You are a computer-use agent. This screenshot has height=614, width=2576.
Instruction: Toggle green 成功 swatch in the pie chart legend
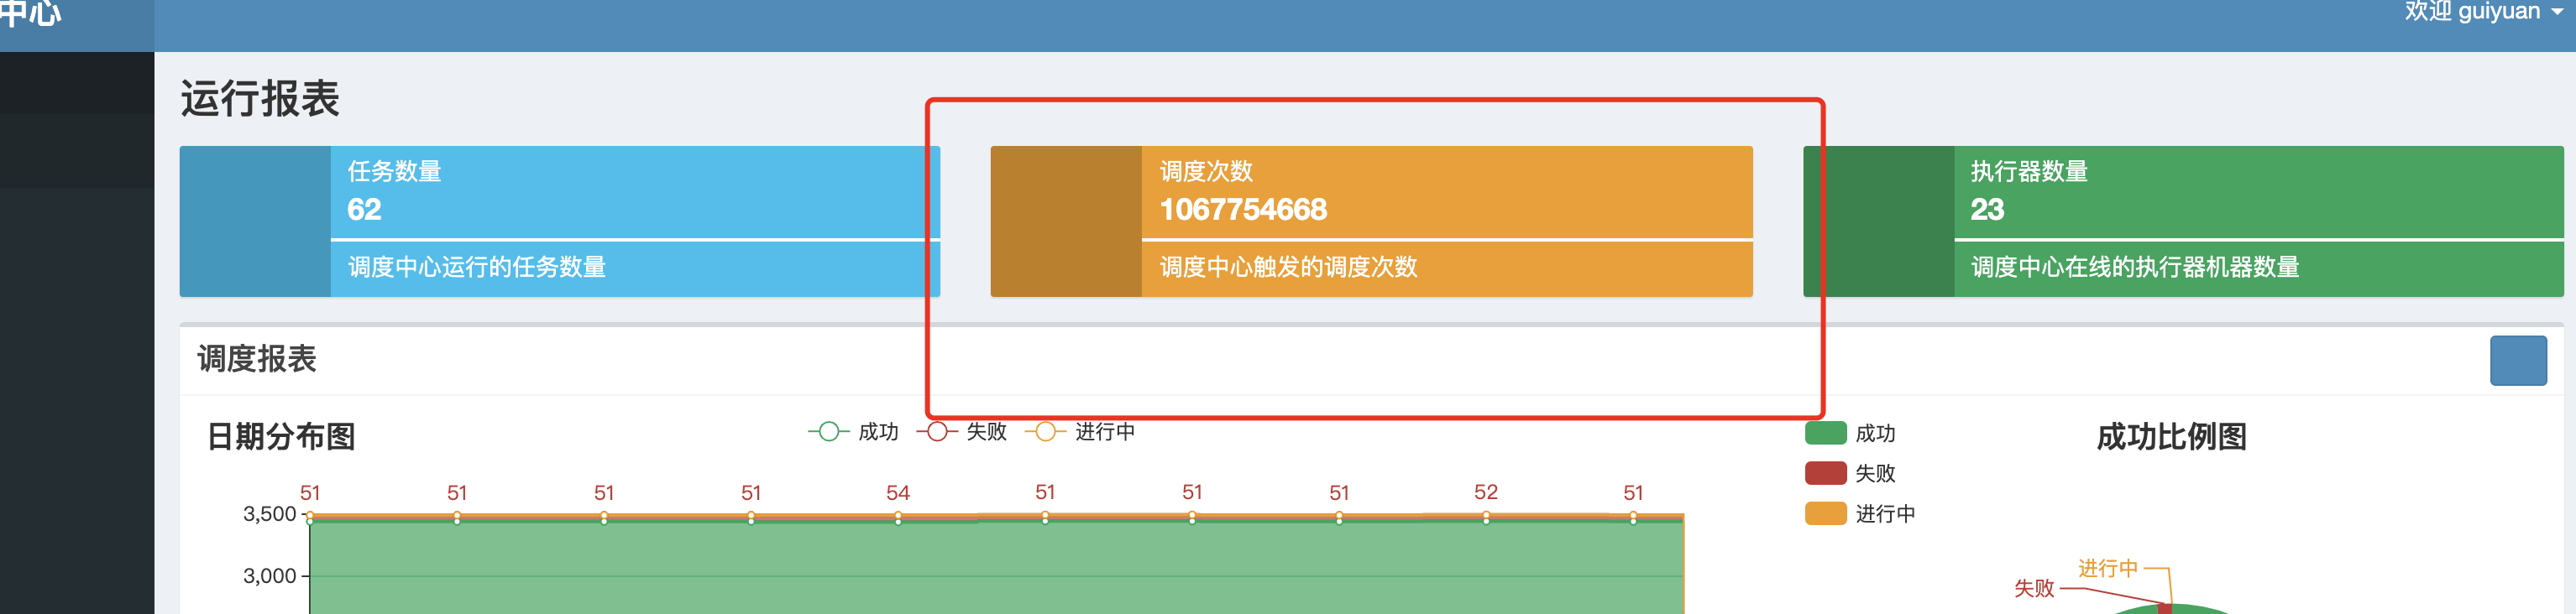click(x=1825, y=434)
